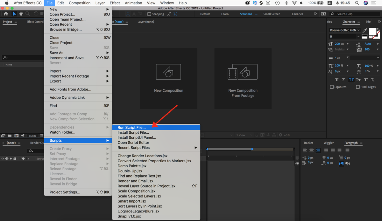The width and height of the screenshot is (382, 221).
Task: Toggle the Ligatures checkbox
Action: pyautogui.click(x=332, y=87)
